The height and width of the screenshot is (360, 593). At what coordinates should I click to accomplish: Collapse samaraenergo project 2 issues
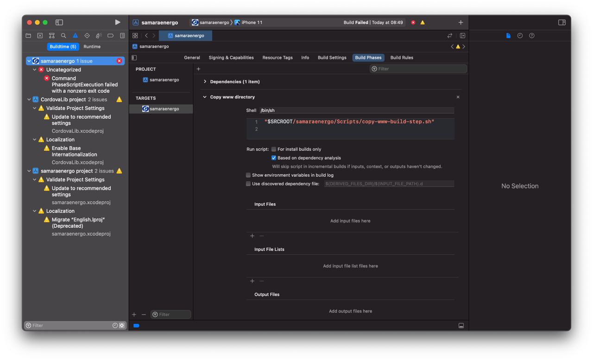[29, 171]
